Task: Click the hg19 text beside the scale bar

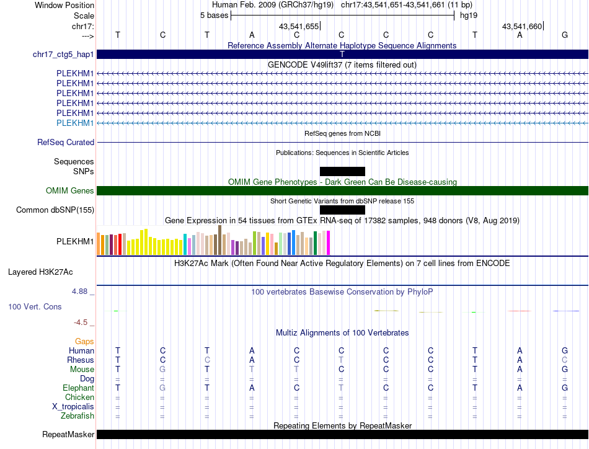Action: 469,16
